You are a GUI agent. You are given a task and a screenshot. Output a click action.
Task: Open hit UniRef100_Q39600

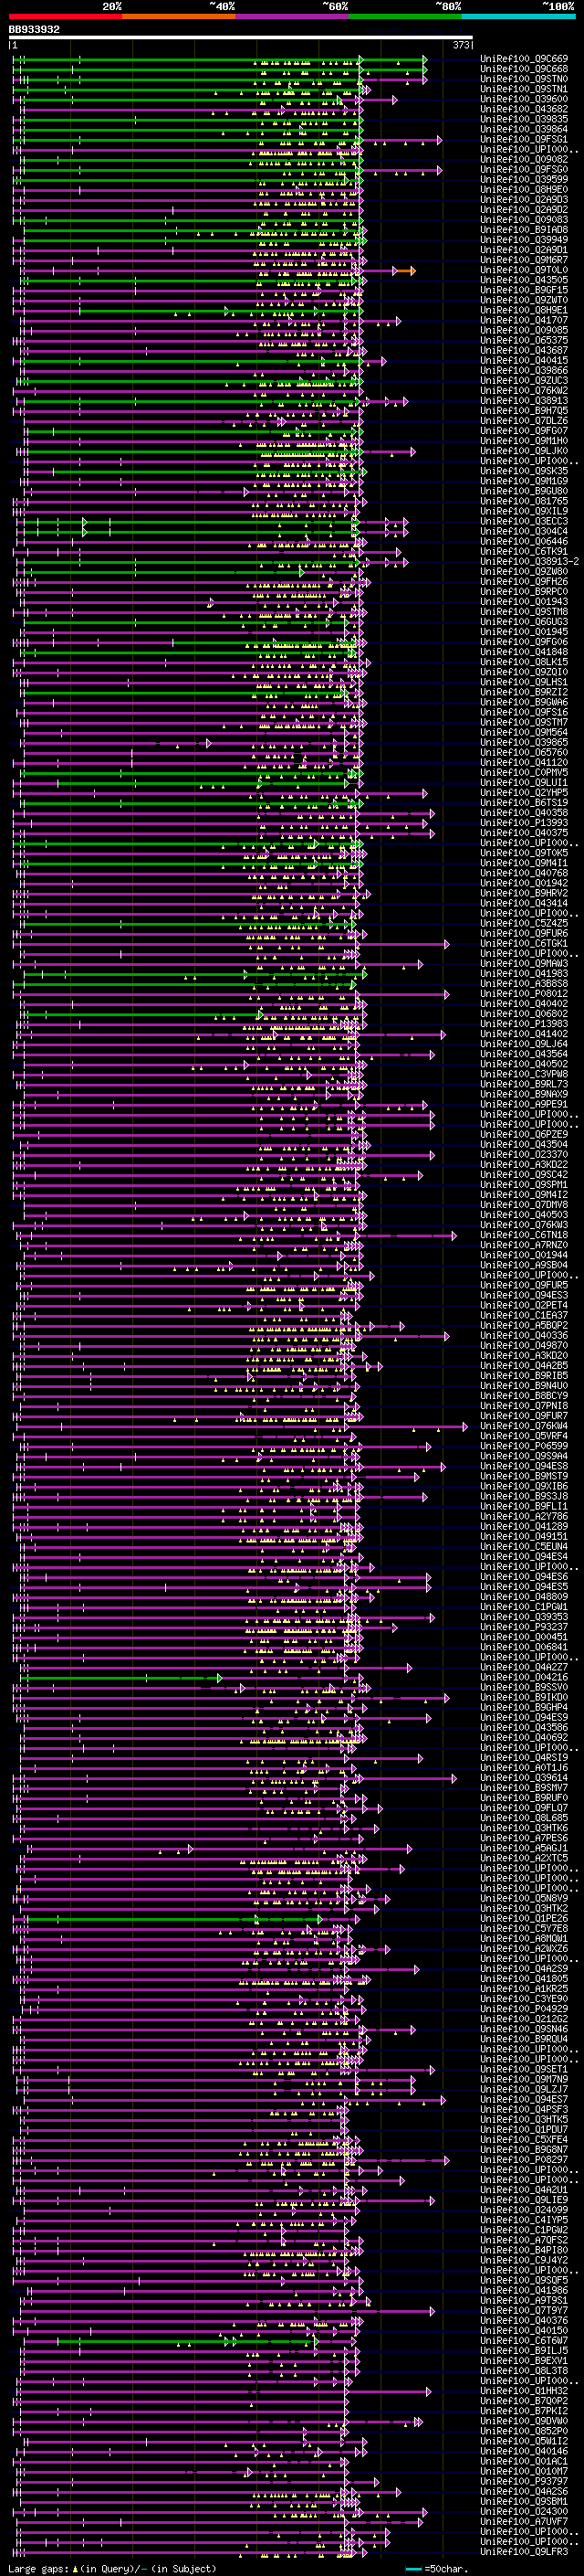click(524, 99)
